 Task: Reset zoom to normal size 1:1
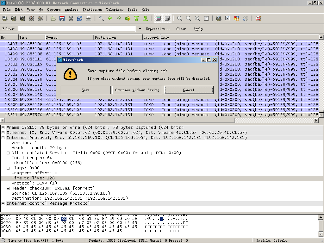click(x=197, y=18)
